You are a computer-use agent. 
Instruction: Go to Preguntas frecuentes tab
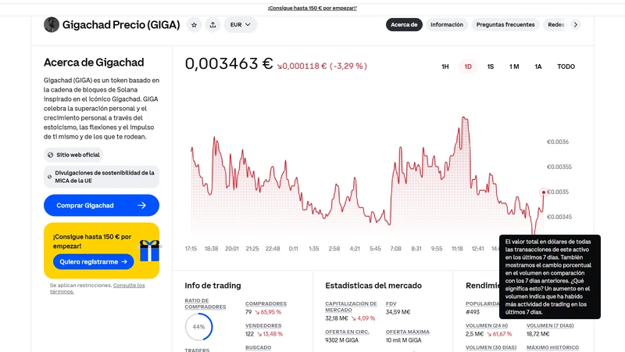click(x=505, y=25)
